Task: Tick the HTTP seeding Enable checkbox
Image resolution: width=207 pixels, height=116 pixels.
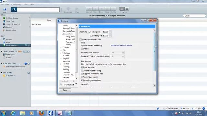Action: (x=82, y=49)
